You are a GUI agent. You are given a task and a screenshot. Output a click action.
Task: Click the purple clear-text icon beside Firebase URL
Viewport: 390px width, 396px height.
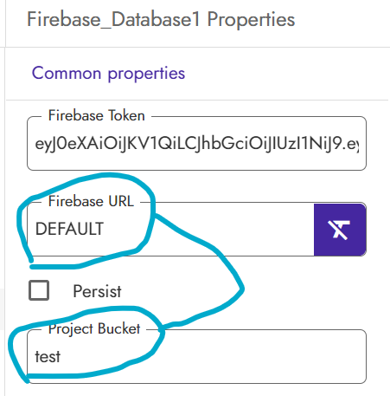tap(340, 230)
